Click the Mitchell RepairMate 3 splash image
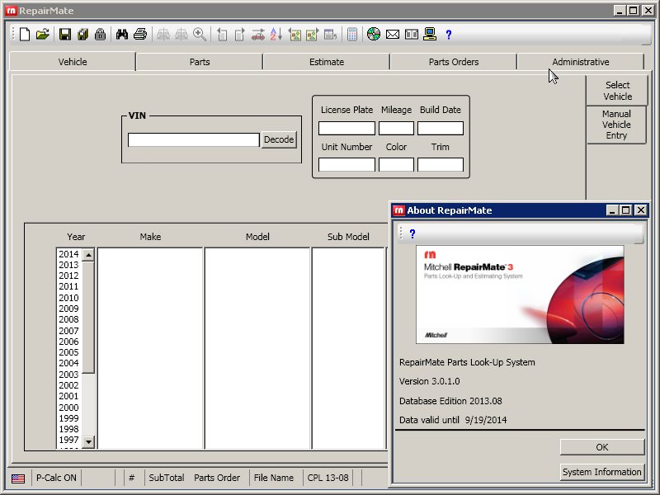The height and width of the screenshot is (495, 660). pos(520,295)
